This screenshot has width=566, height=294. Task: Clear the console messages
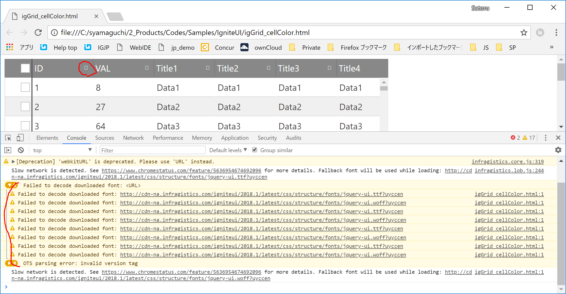click(x=21, y=150)
